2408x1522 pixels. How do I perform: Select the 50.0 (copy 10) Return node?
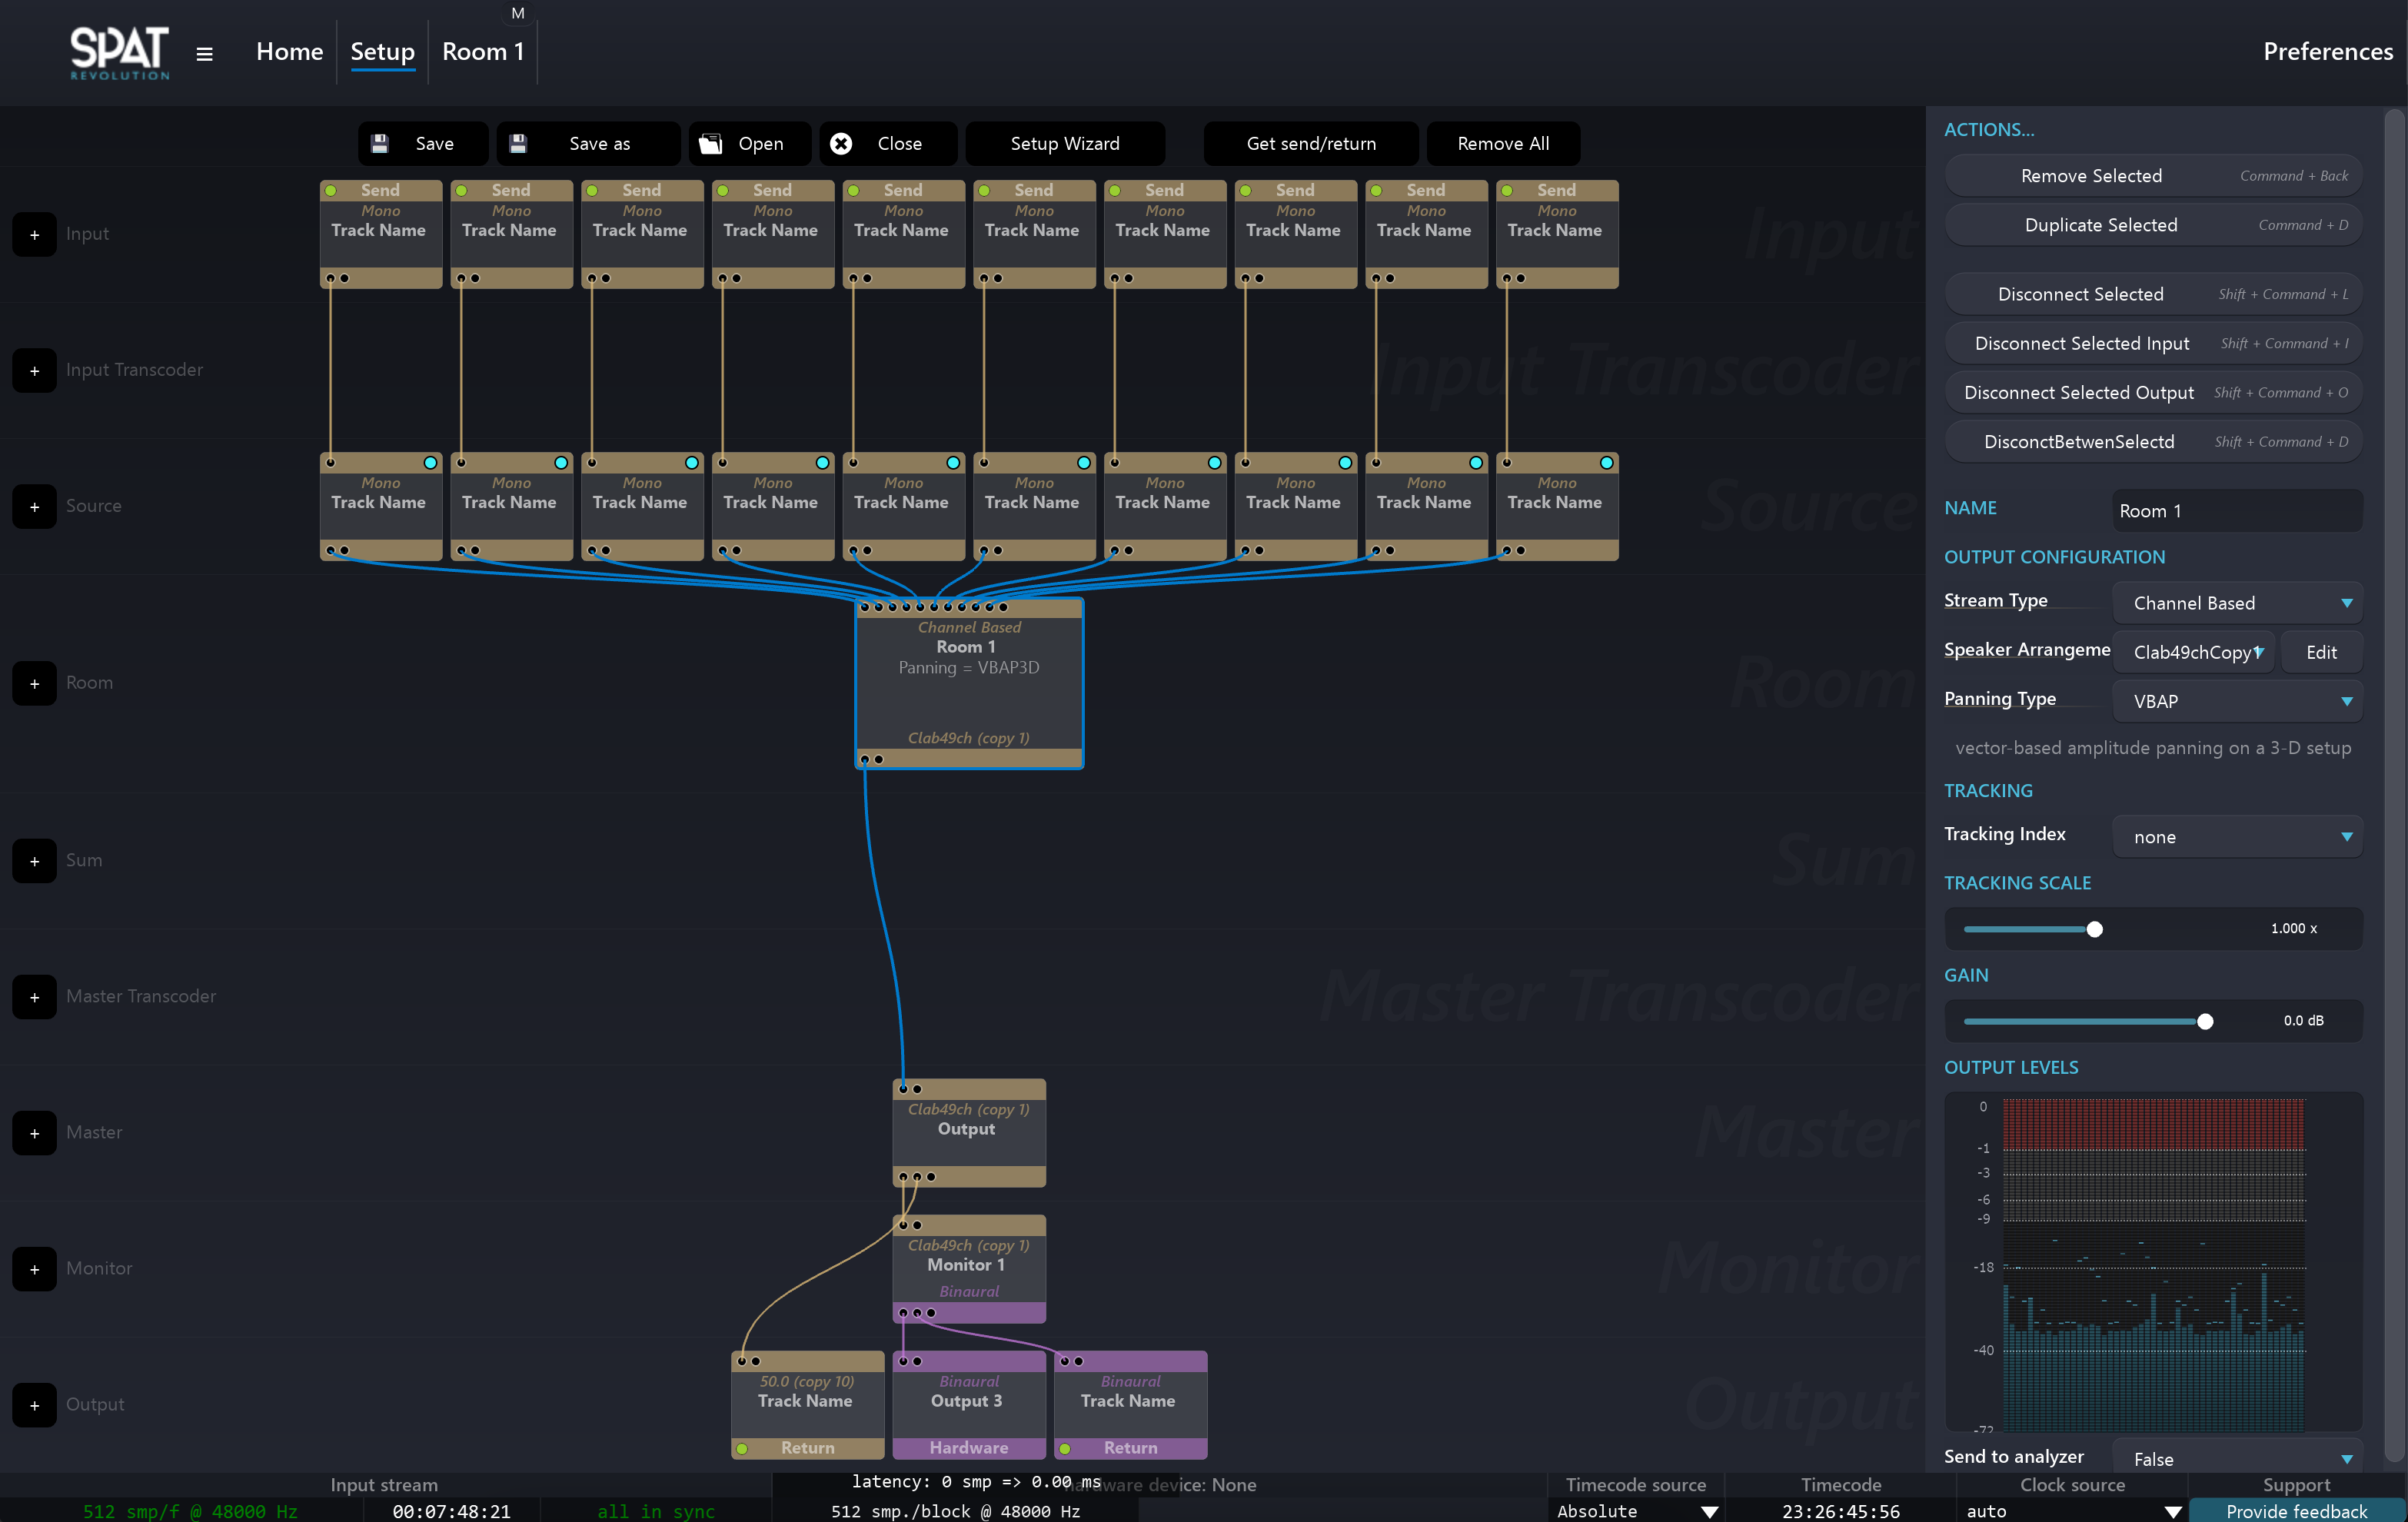coord(807,1404)
